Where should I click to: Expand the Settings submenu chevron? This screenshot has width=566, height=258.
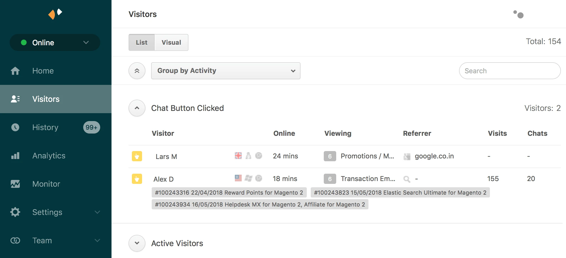(98, 212)
